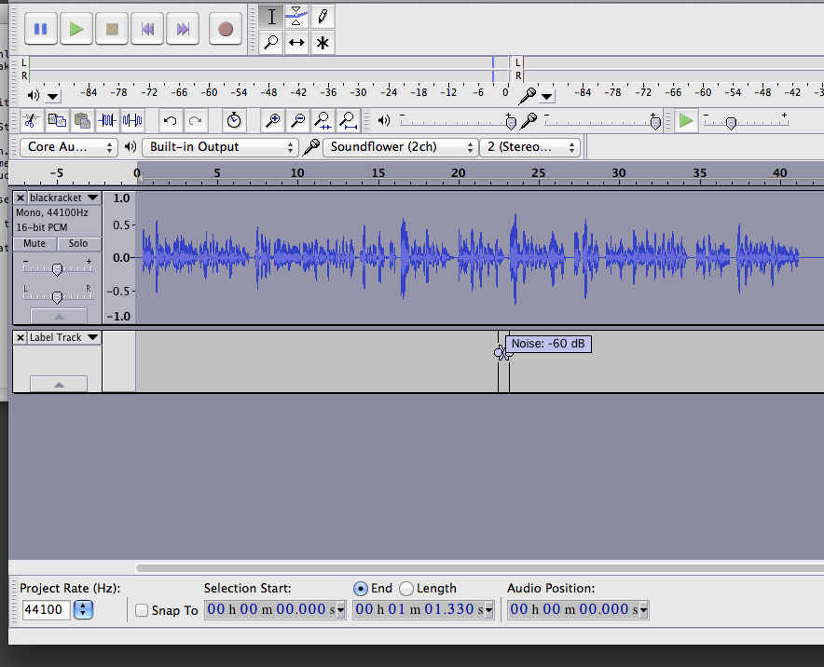Viewport: 824px width, 667px height.
Task: Click the blackracket track gain slider
Action: tap(57, 269)
